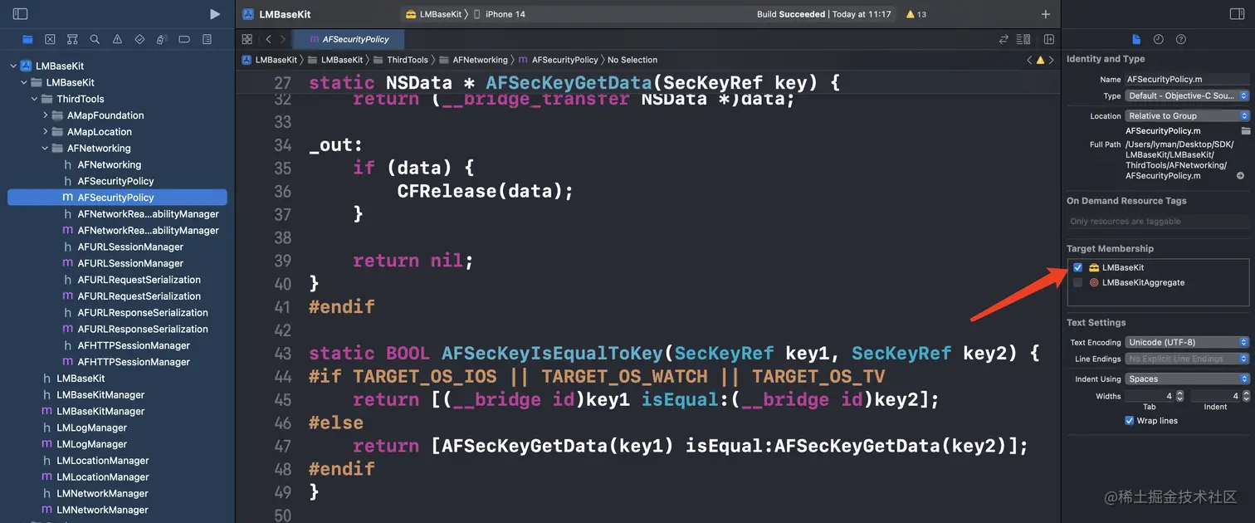Show the History inspector clock
Viewport: 1255px width, 523px height.
click(x=1159, y=39)
